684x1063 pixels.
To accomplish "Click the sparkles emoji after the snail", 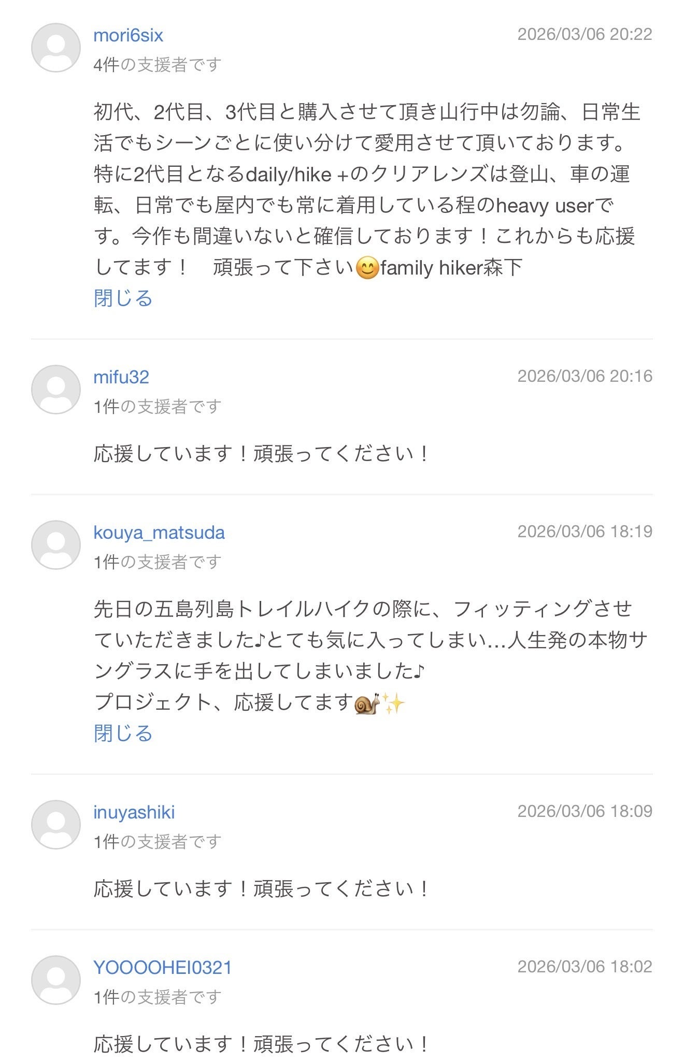I will 393,703.
